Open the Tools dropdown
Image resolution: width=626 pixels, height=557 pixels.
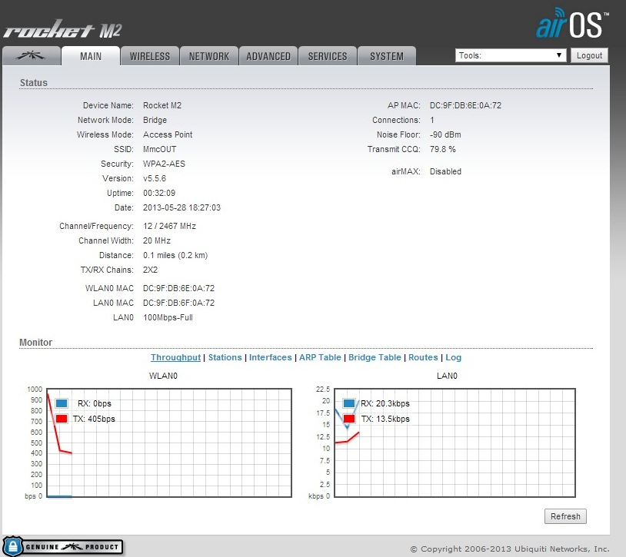click(511, 55)
